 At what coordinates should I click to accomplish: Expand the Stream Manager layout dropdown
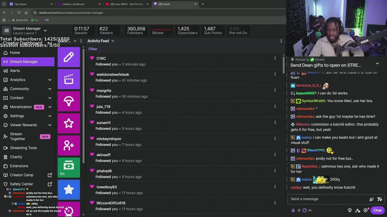45,30
